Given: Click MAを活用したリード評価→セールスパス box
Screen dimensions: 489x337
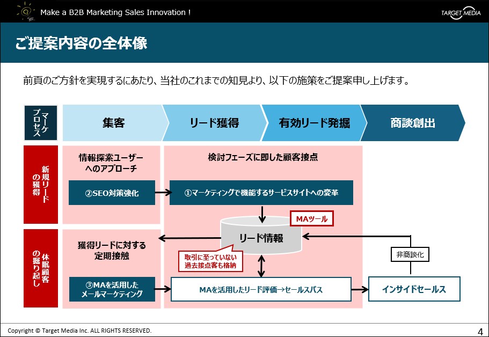Looking at the screenshot, I should pyautogui.click(x=261, y=289).
